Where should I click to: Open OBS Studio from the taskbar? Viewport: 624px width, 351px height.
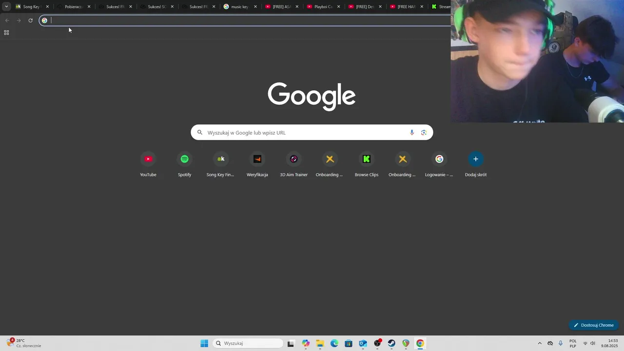(377, 343)
